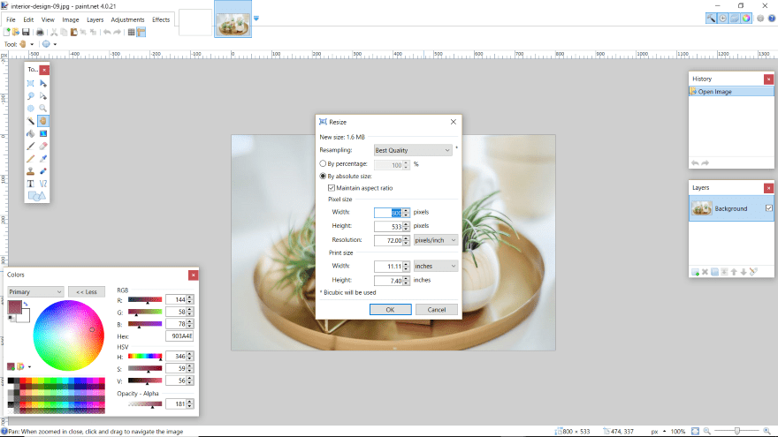Open the Adjustments menu
The height and width of the screenshot is (437, 778).
(127, 19)
